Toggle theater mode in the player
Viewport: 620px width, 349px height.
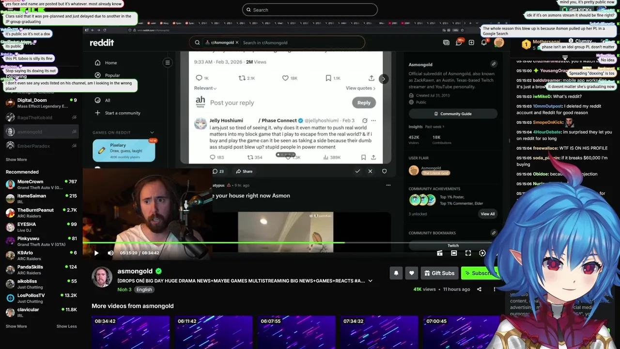[454, 253]
